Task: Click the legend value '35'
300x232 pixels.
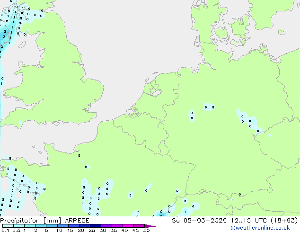Action: point(114,230)
